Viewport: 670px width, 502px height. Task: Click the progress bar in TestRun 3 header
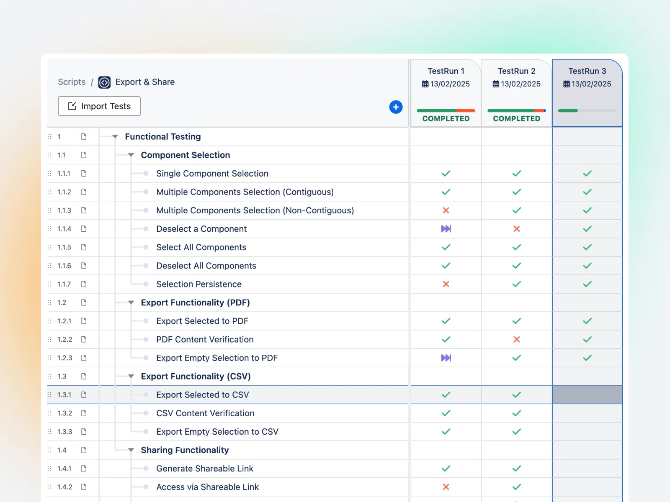pyautogui.click(x=587, y=111)
